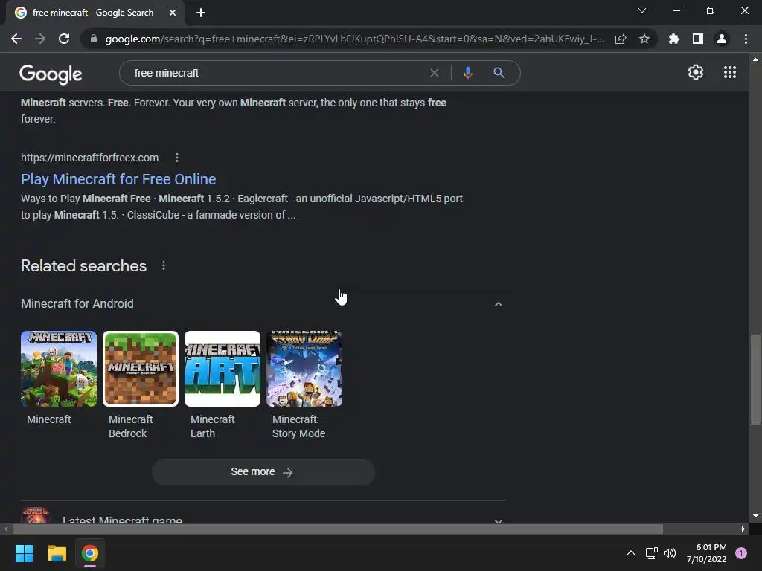View site info via lock icon
This screenshot has height=571, width=762.
pyautogui.click(x=94, y=39)
